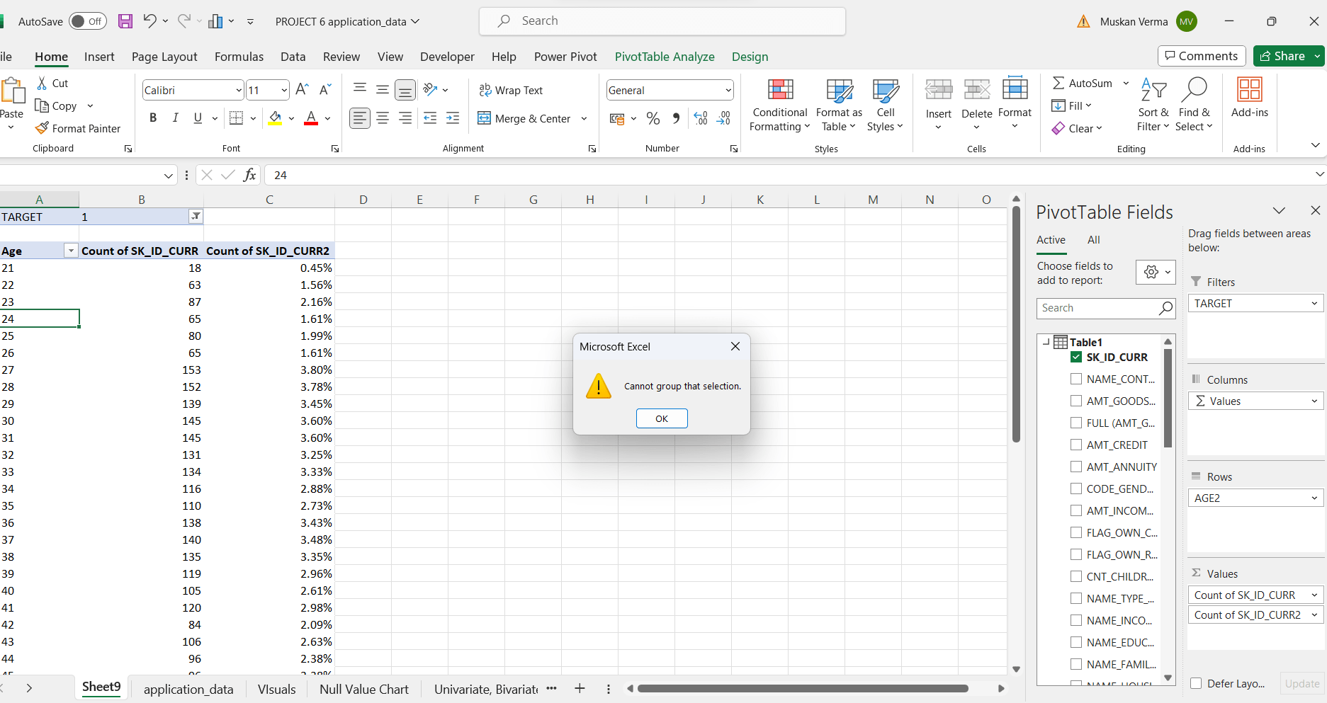Check the AMT_CREDIT field
Viewport: 1327px width, 703px height.
tap(1077, 445)
